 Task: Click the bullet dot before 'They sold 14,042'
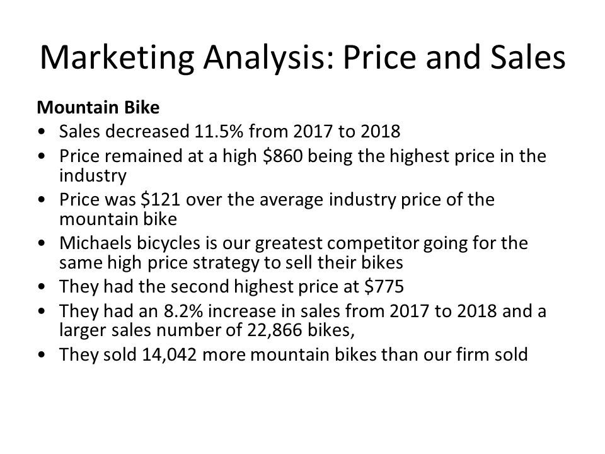click(x=42, y=355)
